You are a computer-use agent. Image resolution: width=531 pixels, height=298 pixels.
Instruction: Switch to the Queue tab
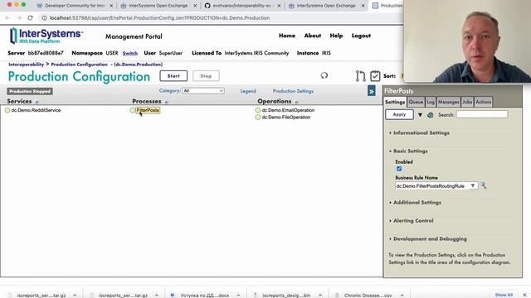[x=416, y=102]
